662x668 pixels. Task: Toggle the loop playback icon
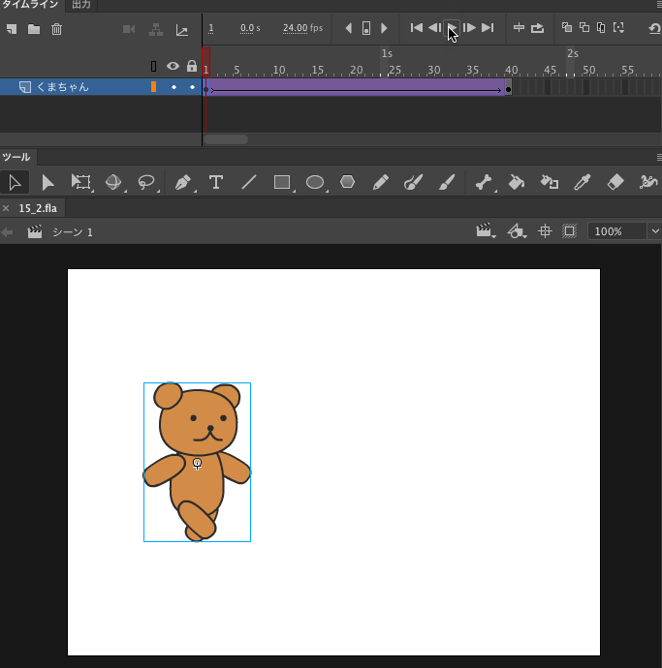coord(537,28)
